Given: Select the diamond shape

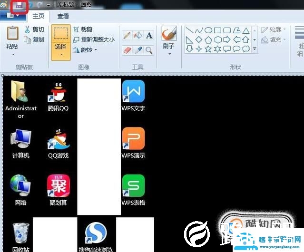Looking at the screenshot, I should [199, 40].
